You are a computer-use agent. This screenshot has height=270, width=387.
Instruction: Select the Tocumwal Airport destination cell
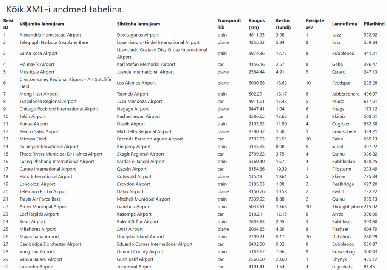pyautogui.click(x=135, y=267)
